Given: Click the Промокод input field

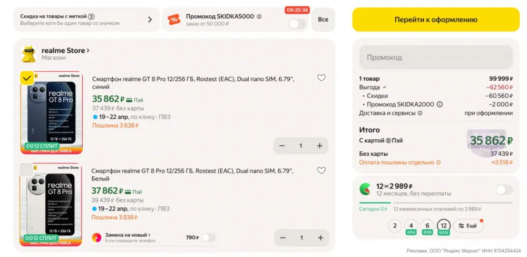Looking at the screenshot, I should (435, 57).
